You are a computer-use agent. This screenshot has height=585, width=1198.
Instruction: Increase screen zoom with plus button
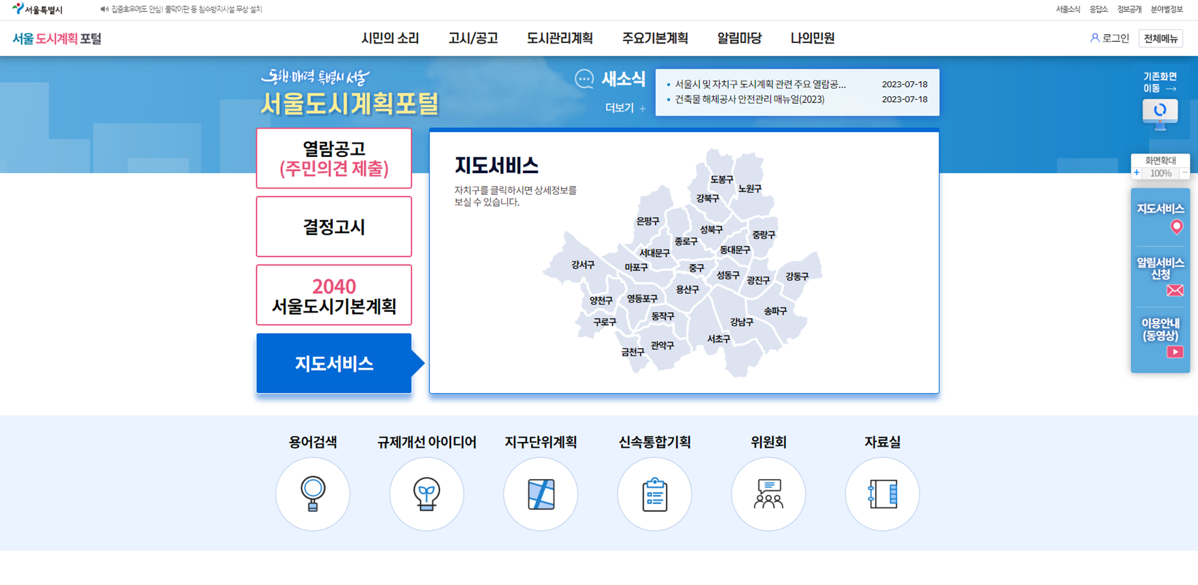coord(1137,173)
